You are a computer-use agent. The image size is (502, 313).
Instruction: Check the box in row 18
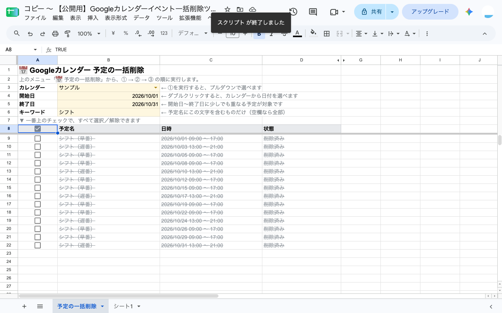point(38,212)
